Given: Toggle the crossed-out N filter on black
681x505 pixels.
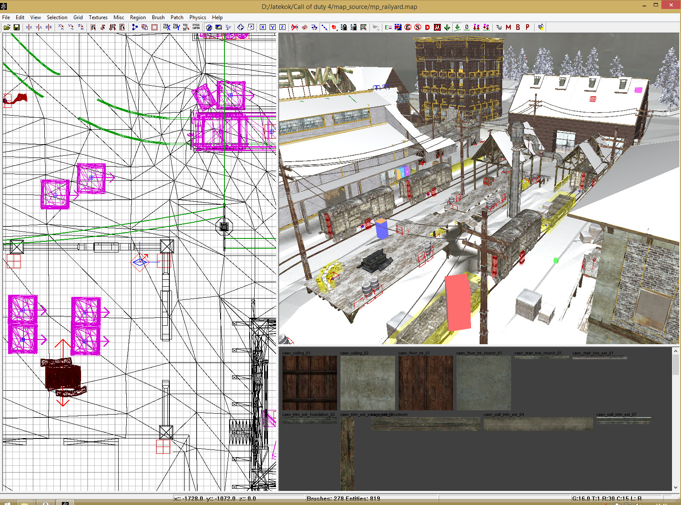Looking at the screenshot, I should (437, 27).
